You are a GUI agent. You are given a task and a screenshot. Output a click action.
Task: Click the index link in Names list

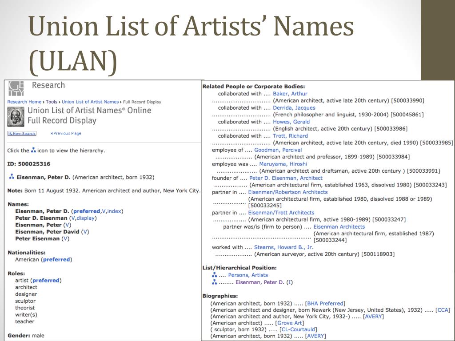pyautogui.click(x=114, y=211)
